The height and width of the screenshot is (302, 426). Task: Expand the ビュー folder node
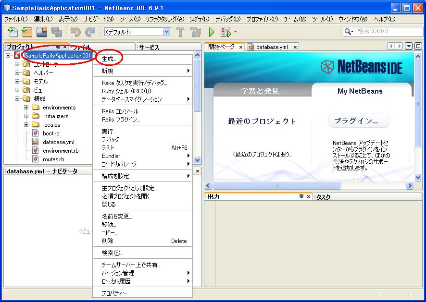click(x=17, y=90)
